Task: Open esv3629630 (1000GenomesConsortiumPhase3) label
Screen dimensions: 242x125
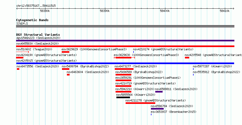Action: 146,55
